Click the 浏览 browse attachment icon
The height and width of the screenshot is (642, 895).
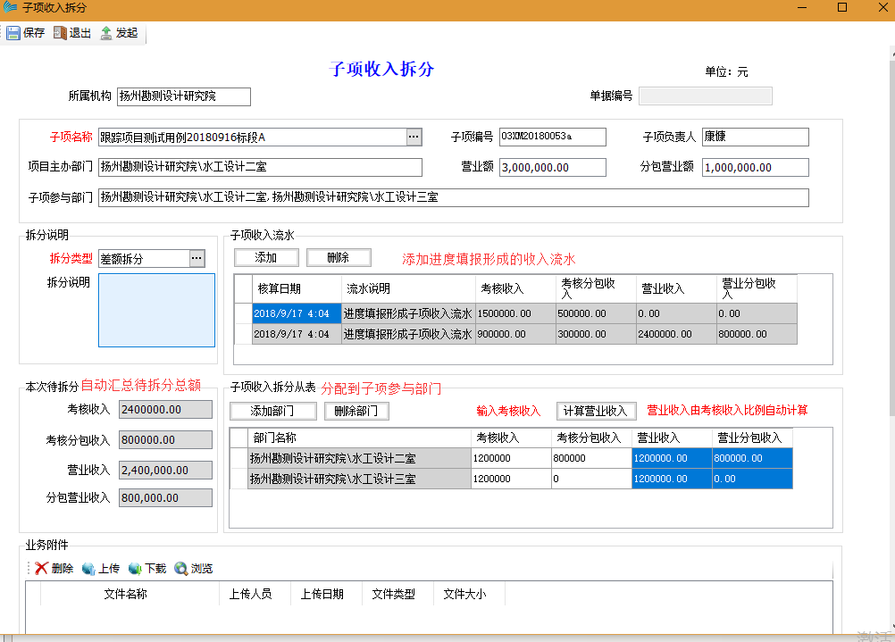point(181,569)
